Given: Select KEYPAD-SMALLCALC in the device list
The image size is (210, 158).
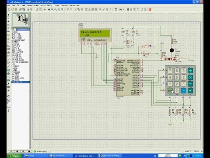Looking at the screenshot, I should (20, 62).
